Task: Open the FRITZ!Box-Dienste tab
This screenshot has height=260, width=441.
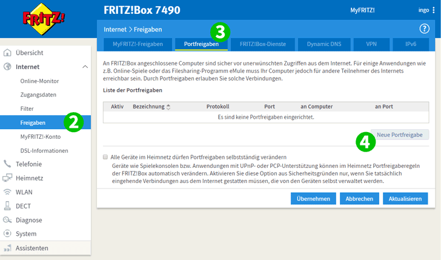Action: click(x=263, y=44)
